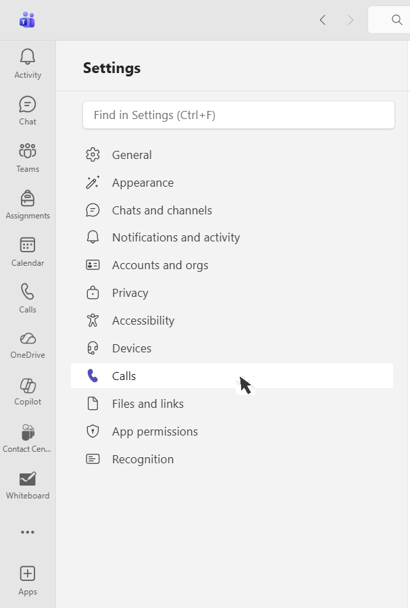Open Assignments backpack icon

[28, 198]
